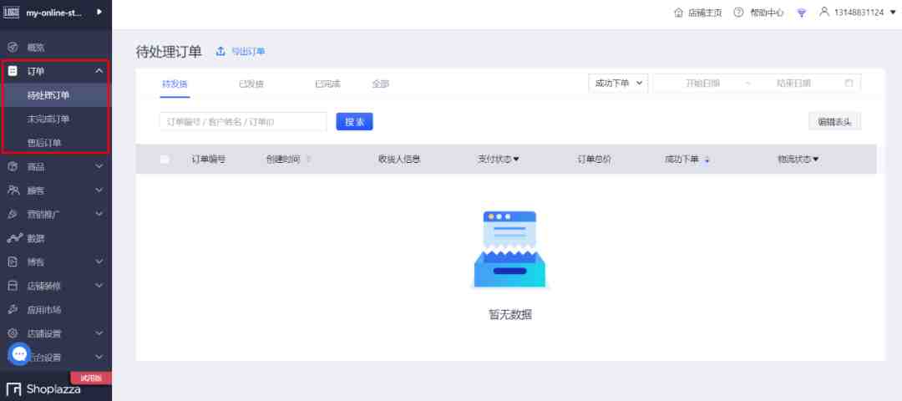
Task: Open the 成功下单 dropdown selector
Action: [x=618, y=83]
